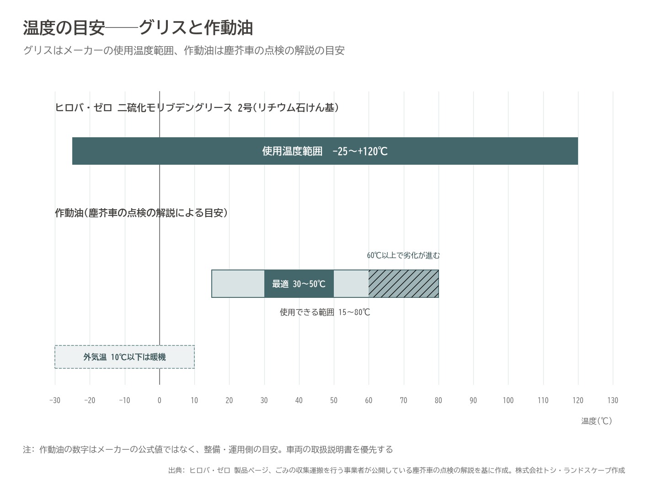
Task: Click the axis tick label −10
Action: [x=124, y=400]
